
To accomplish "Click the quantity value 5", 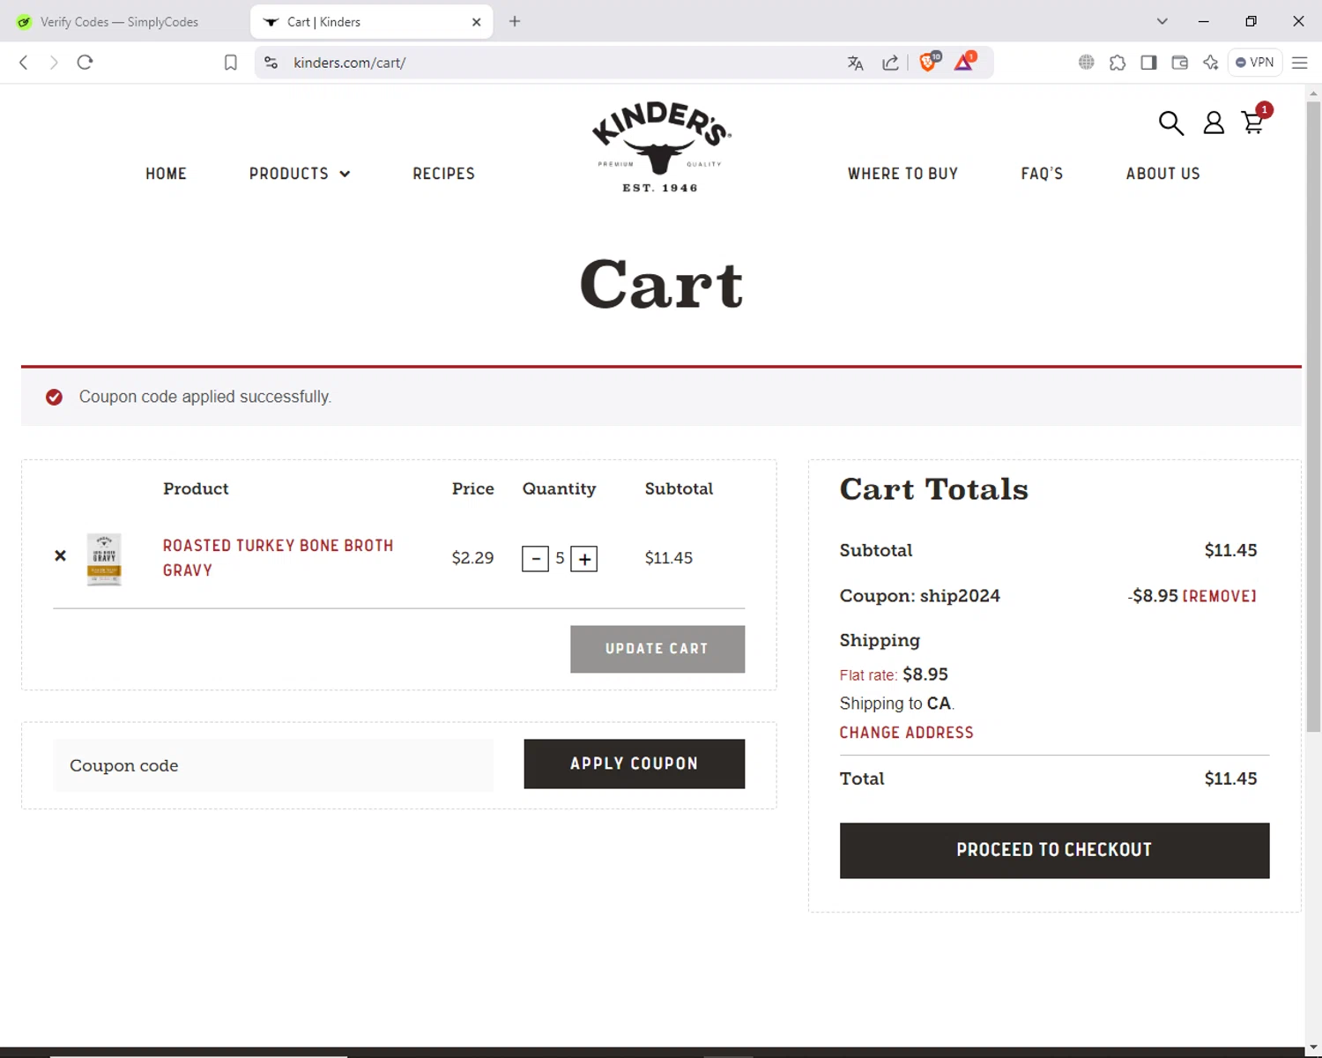I will pyautogui.click(x=560, y=558).
